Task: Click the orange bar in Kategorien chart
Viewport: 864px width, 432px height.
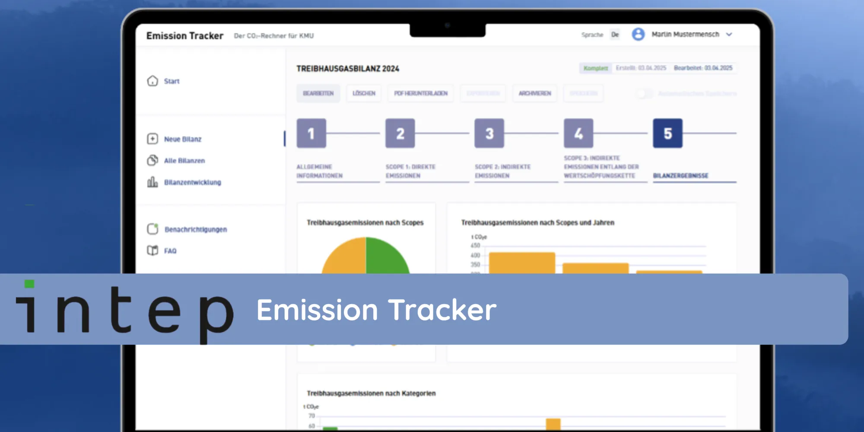Action: pos(553,424)
